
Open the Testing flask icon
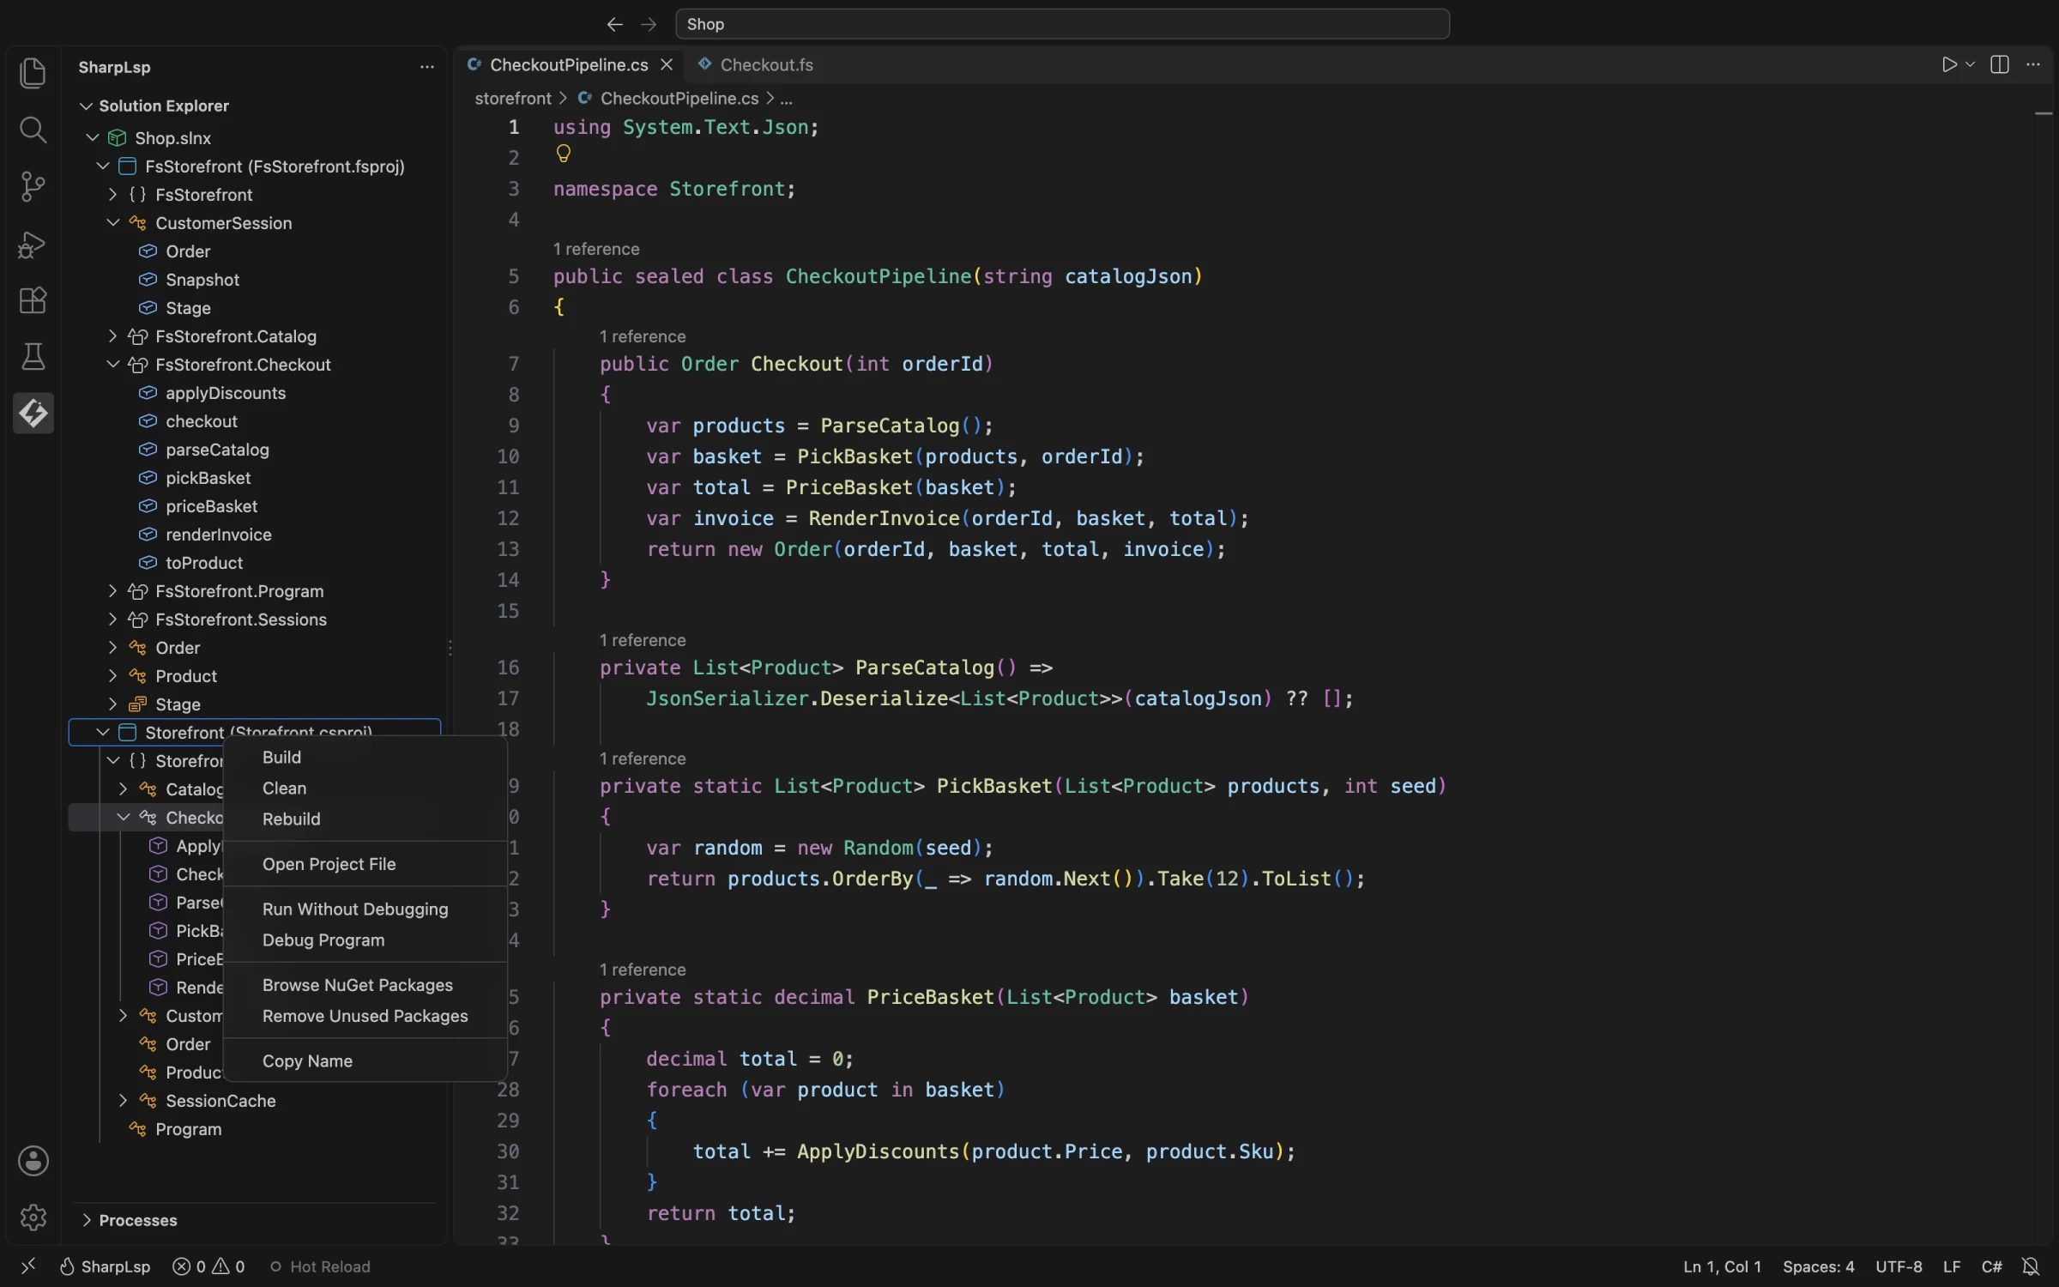(x=33, y=357)
